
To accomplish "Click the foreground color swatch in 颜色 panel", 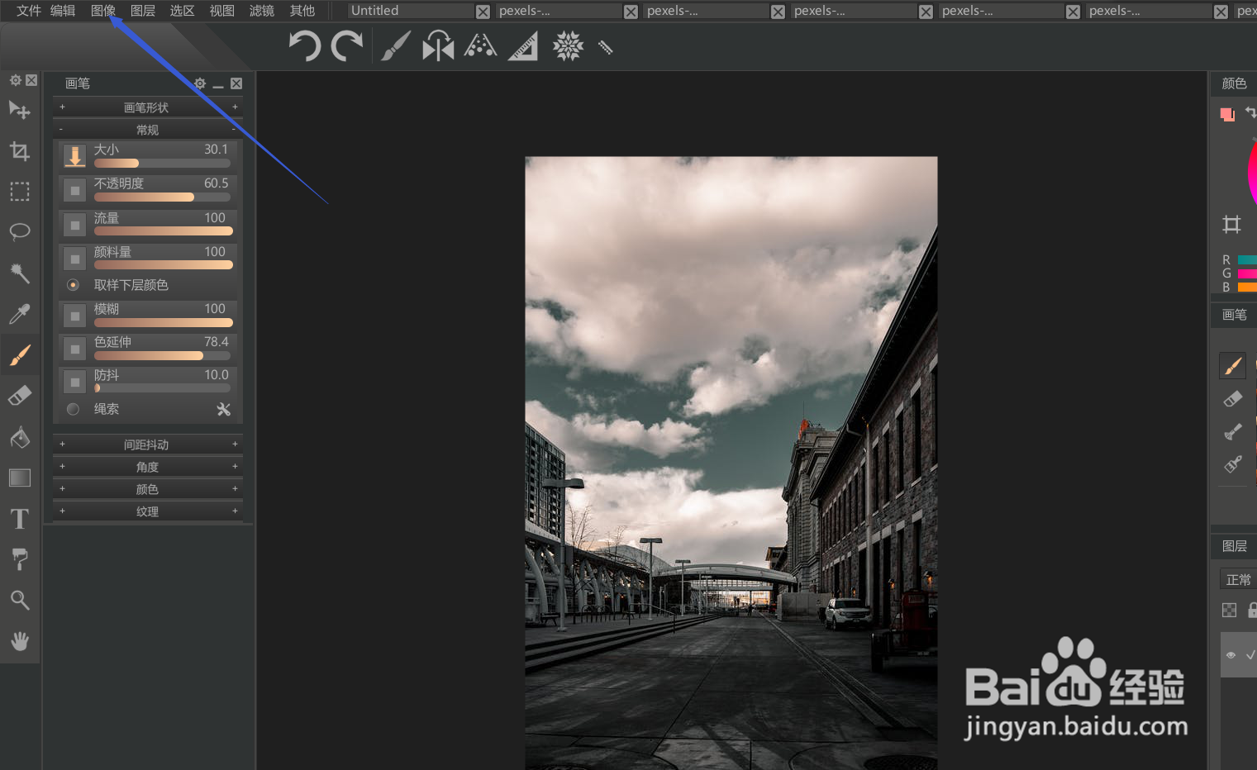I will coord(1226,113).
